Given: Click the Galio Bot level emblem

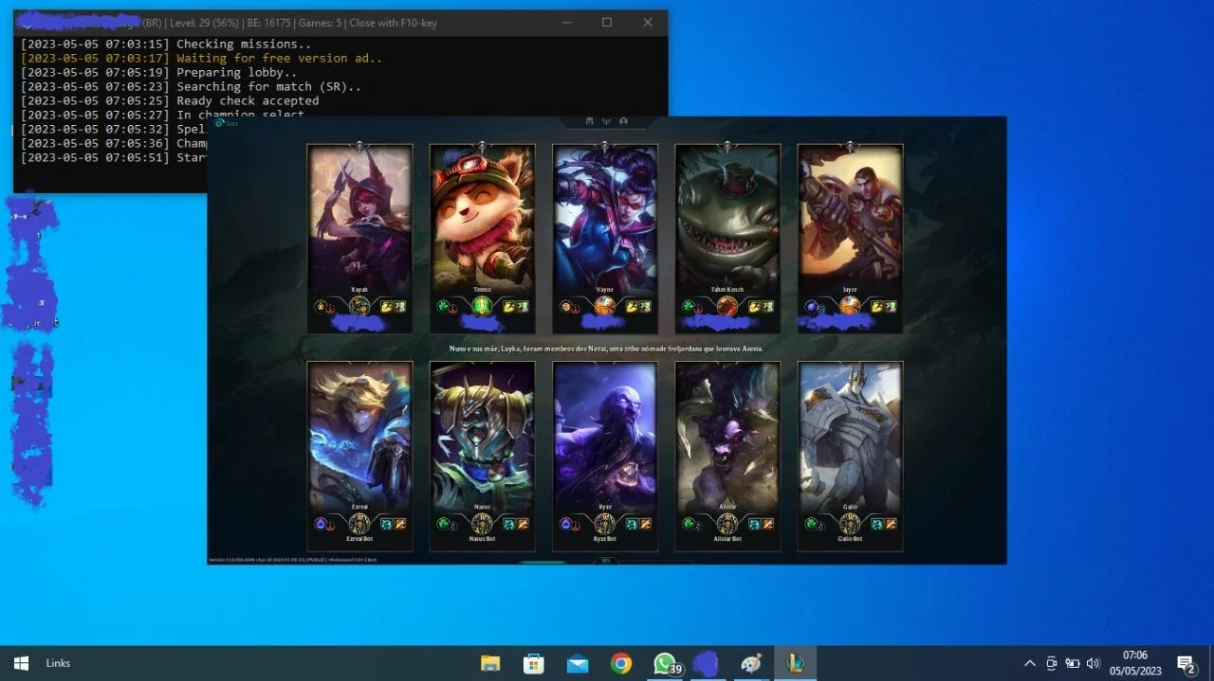Looking at the screenshot, I should point(850,523).
